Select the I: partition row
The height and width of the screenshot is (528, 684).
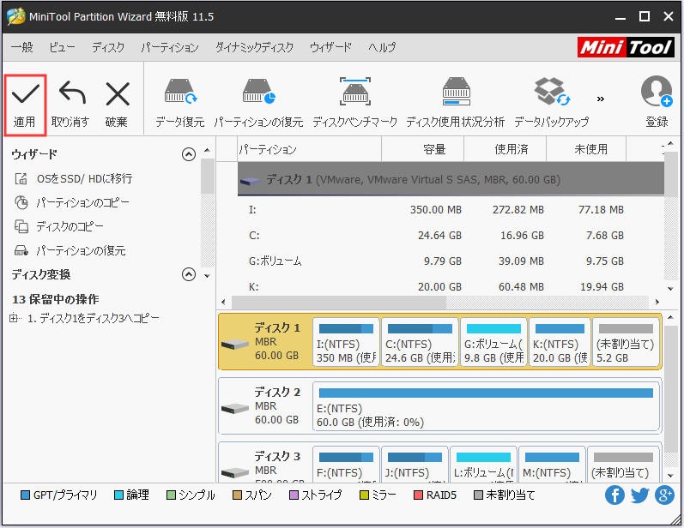[x=451, y=210]
